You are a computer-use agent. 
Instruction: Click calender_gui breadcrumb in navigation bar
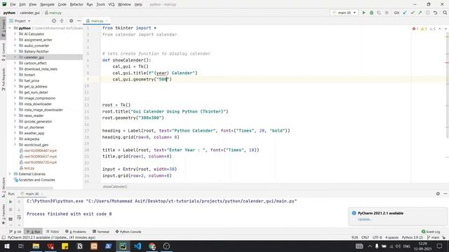tap(29, 13)
